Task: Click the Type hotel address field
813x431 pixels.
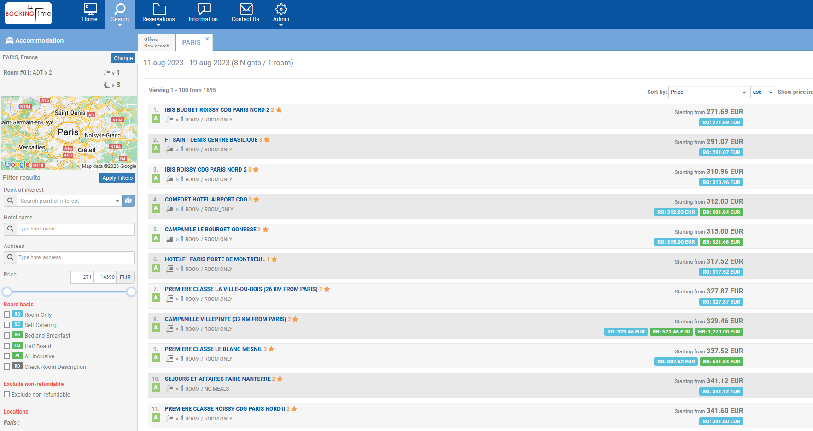Action: pos(76,257)
